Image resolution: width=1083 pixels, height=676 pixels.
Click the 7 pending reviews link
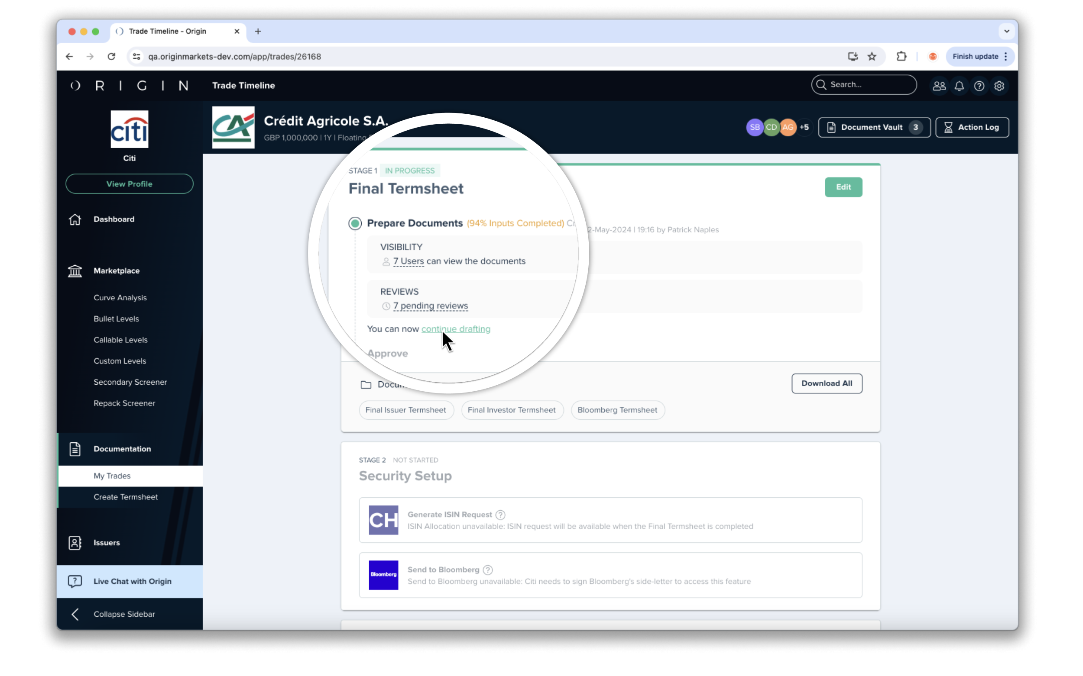pos(430,306)
